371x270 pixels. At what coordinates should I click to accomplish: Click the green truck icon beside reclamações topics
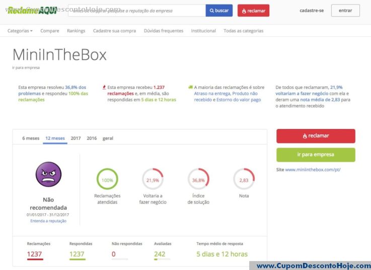pos(190,87)
